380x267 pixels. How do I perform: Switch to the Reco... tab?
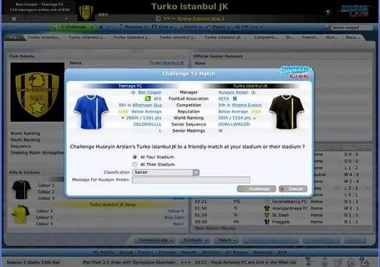click(x=352, y=38)
